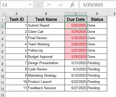Select the Status header cell
Image resolution: width=116 pixels, height=97 pixels.
[x=97, y=19]
